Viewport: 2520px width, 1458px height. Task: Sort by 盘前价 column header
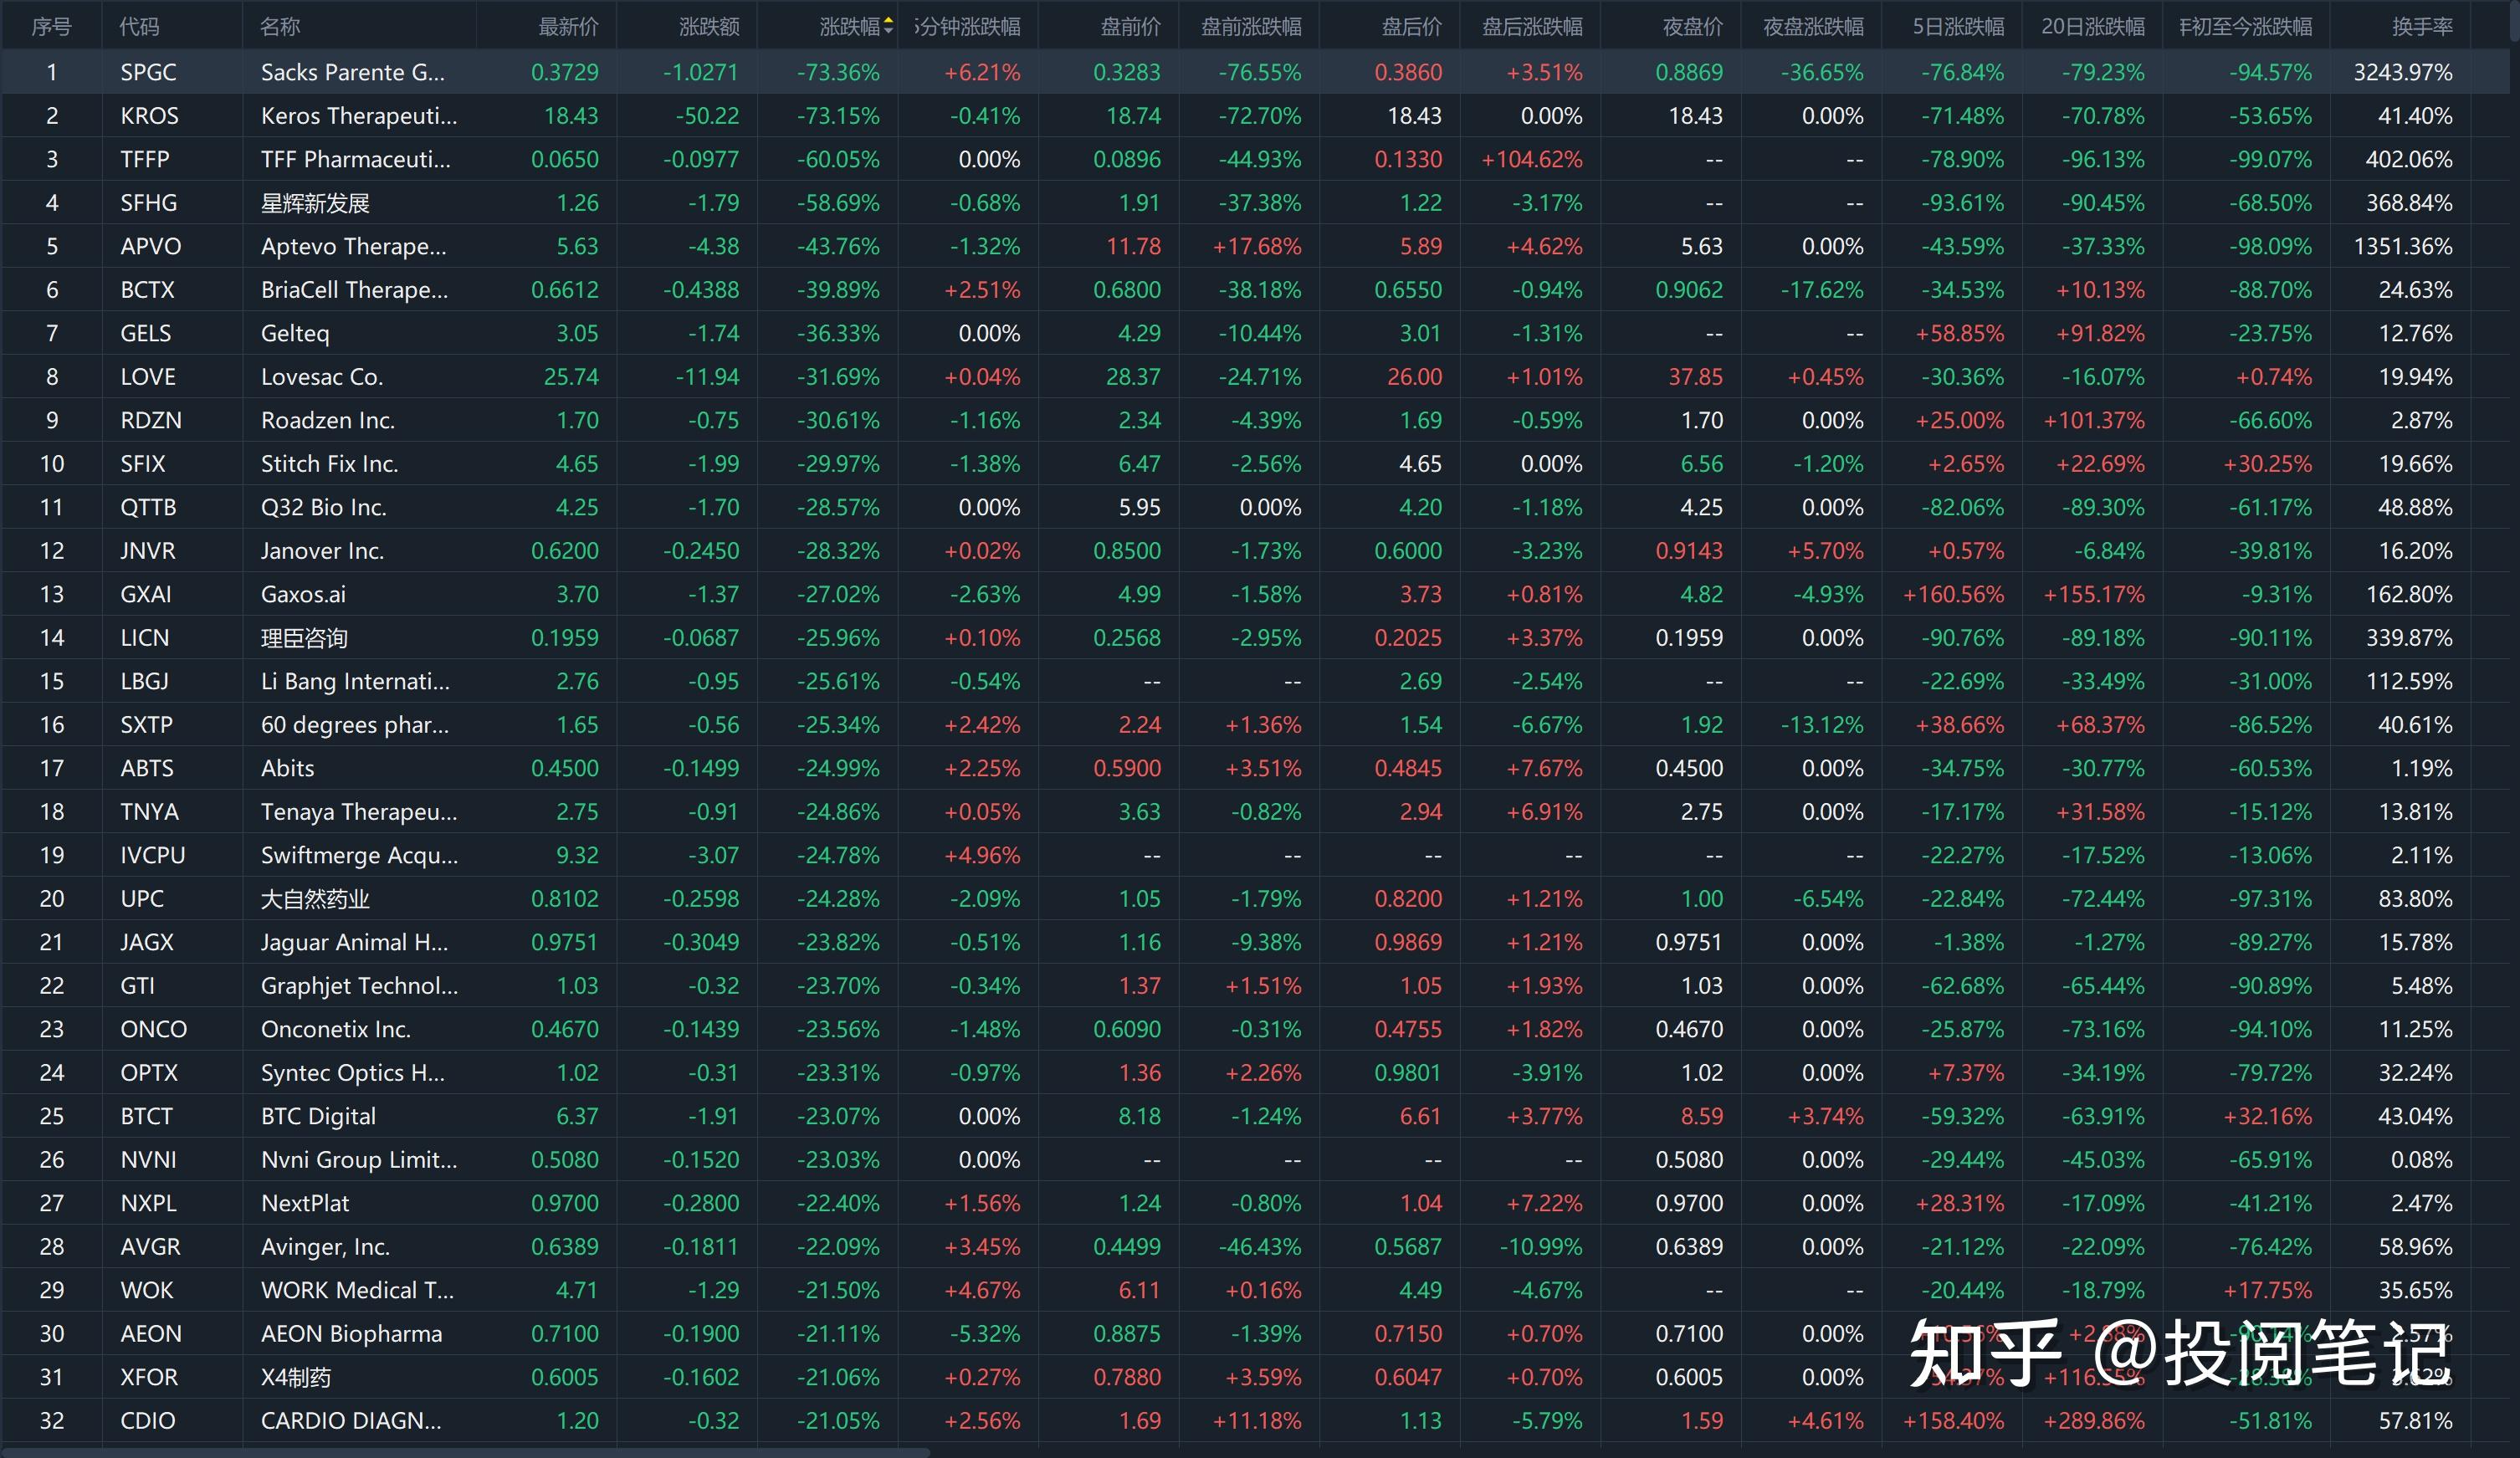[1131, 27]
